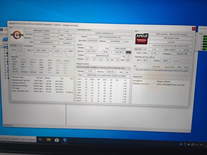Click the volume speaker tray icon
Image resolution: width=207 pixels, height=155 pixels.
click(196, 145)
